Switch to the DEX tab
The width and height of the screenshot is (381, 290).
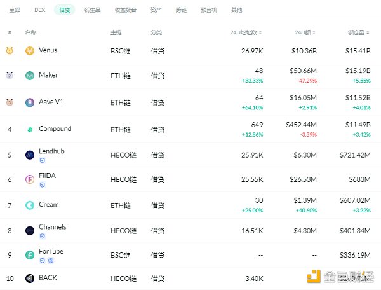pyautogui.click(x=39, y=10)
